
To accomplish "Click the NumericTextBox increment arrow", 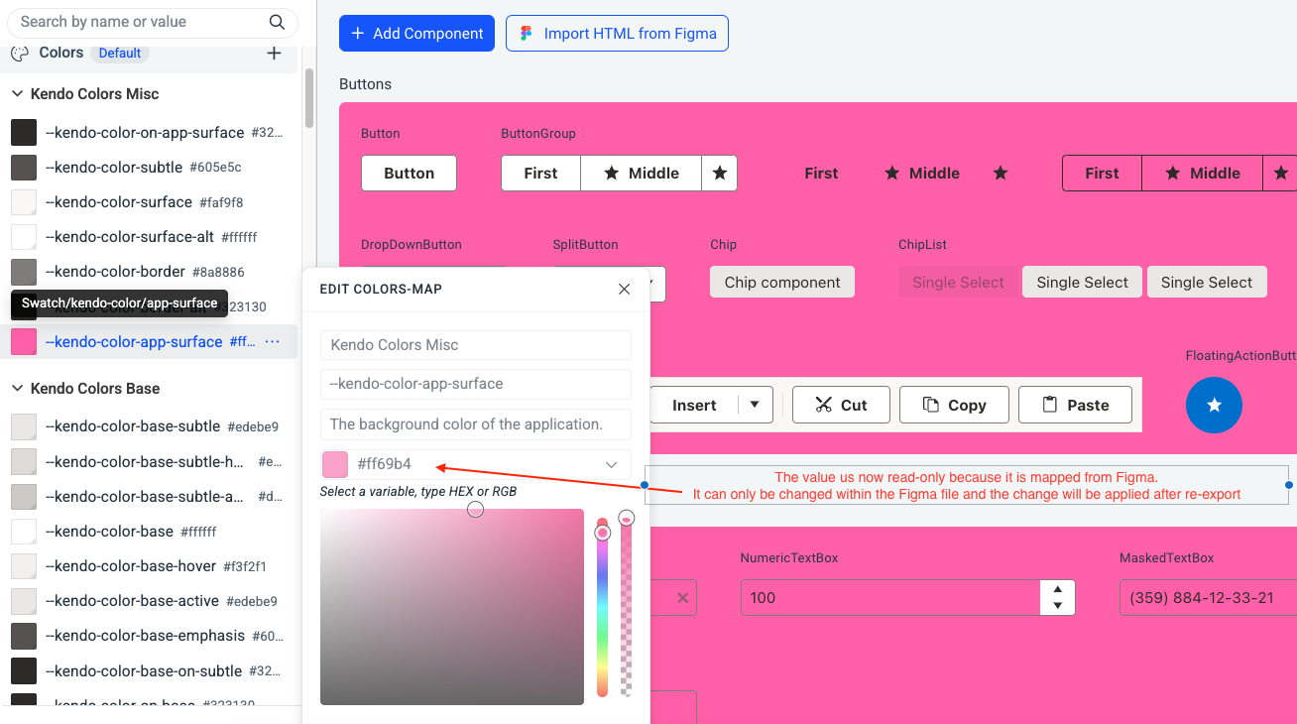I will tap(1057, 589).
